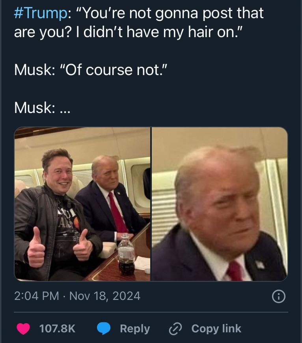This screenshot has height=343, width=302.
Task: Click the blue reply speech bubble icon
Action: 104,328
